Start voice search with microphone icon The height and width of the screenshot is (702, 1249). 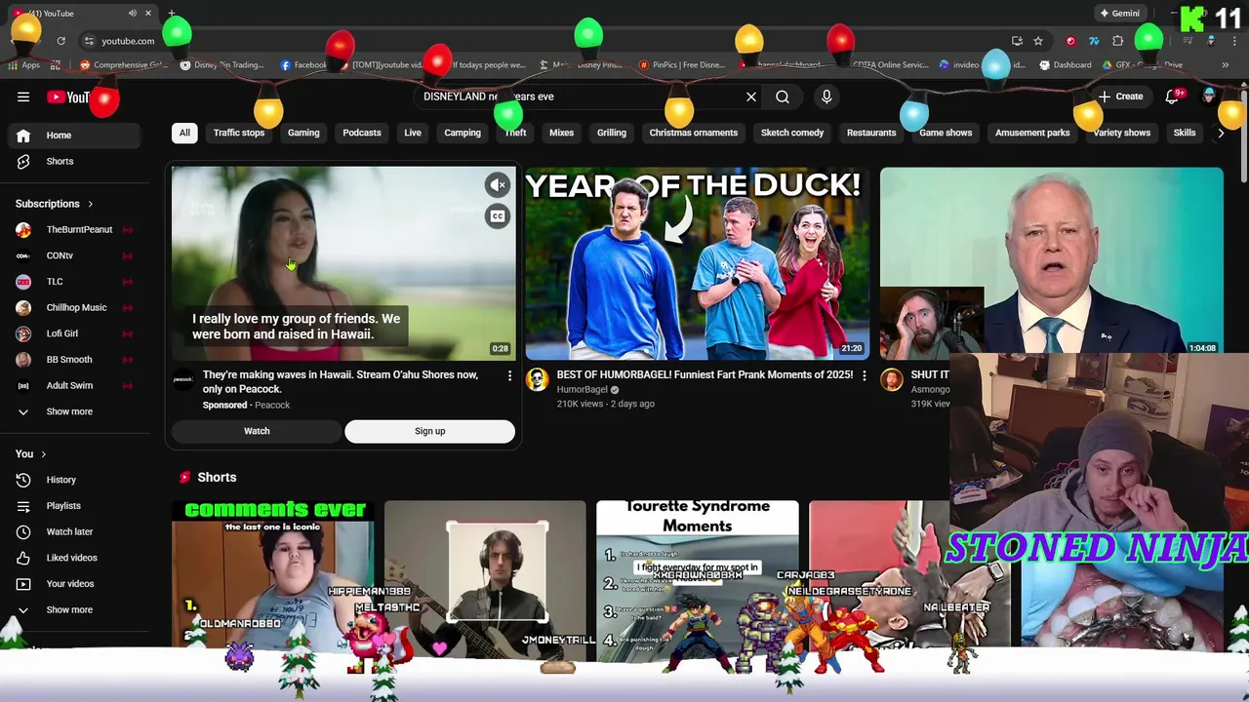click(826, 97)
